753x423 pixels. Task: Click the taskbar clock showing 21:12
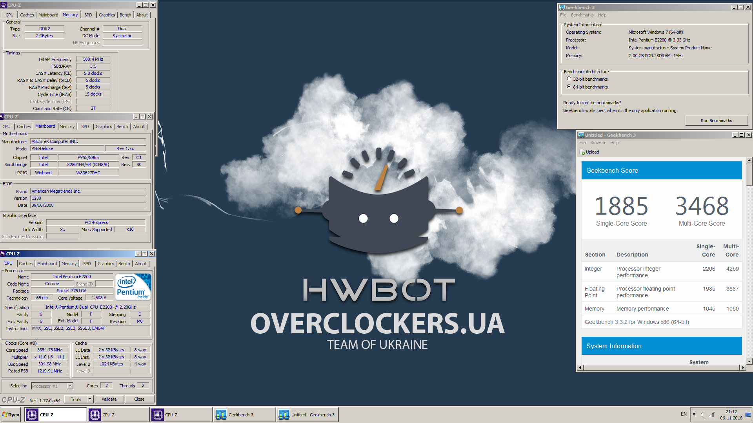coord(731,412)
